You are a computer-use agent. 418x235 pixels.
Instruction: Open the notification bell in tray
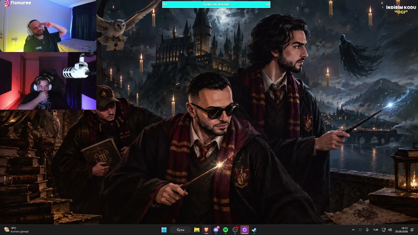pyautogui.click(x=412, y=230)
